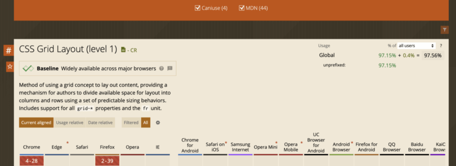Click the hash permalink icon
This screenshot has height=166, width=456.
(x=9, y=51)
